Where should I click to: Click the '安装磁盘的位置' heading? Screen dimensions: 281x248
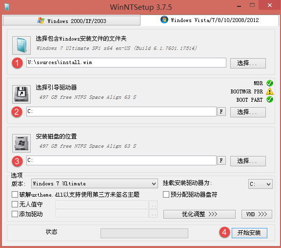(x=56, y=136)
